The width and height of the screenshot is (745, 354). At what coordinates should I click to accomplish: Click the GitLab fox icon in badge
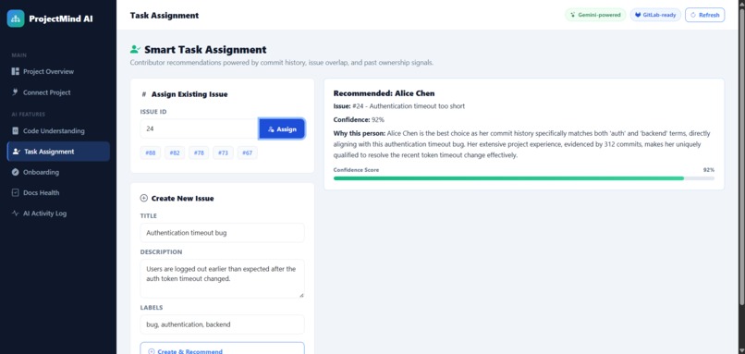(638, 15)
